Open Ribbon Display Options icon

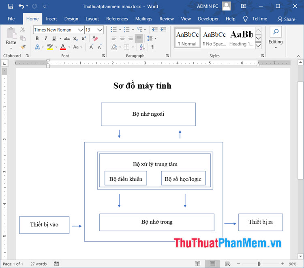[244, 6]
